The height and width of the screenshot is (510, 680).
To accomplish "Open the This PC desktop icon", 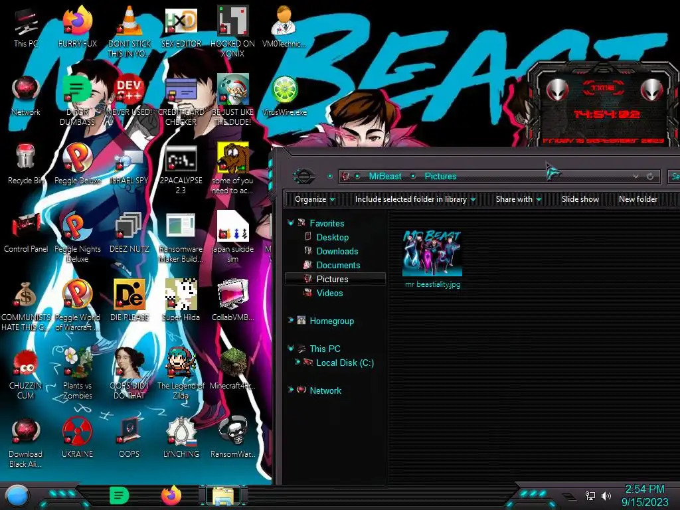I will (26, 27).
